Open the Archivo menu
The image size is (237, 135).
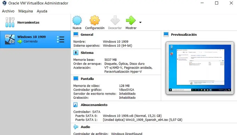click(x=8, y=11)
